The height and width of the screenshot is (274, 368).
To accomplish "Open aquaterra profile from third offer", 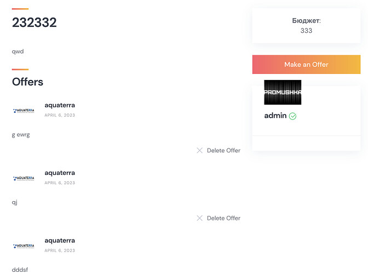I will click(60, 241).
